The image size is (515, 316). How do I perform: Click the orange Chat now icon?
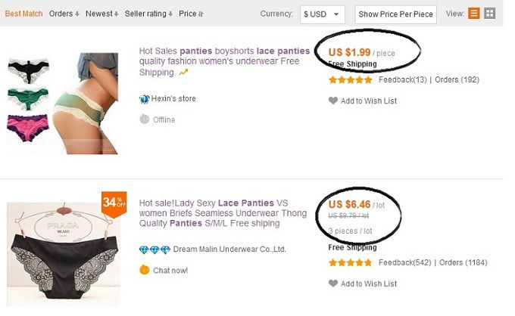144,270
